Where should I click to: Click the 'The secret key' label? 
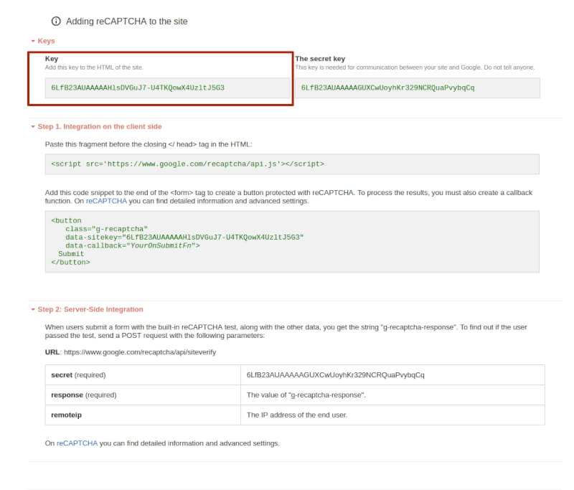point(320,59)
